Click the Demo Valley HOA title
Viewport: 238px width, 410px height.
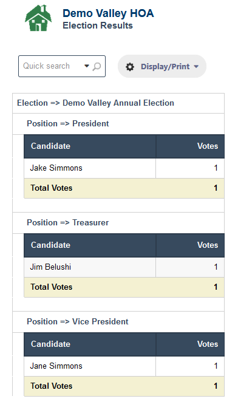coord(108,13)
